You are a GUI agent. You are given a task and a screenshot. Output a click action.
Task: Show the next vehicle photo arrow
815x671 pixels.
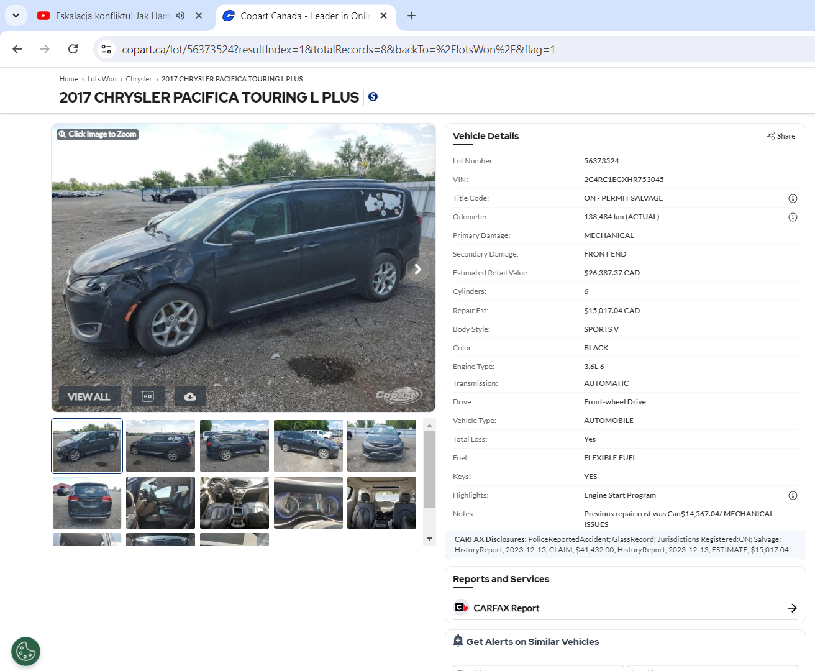(x=417, y=269)
